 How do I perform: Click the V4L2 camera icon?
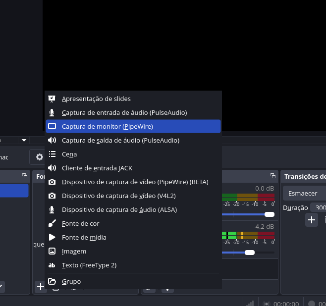52,196
